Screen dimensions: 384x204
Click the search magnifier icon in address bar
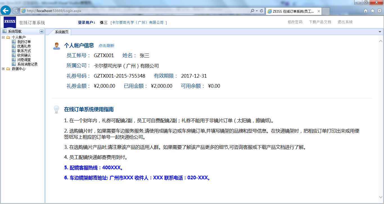pyautogui.click(x=252, y=11)
